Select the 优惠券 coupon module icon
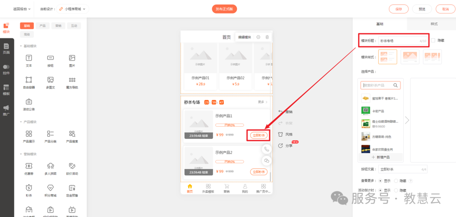Image resolution: width=456 pixels, height=217 pixels. [29, 166]
